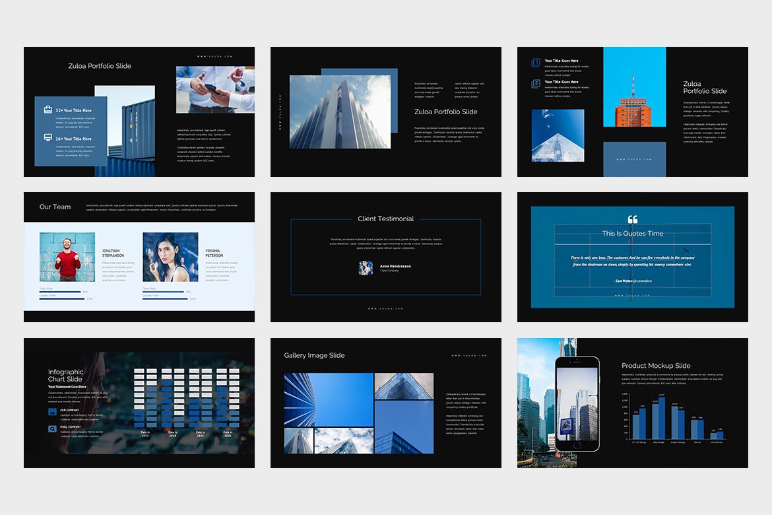This screenshot has width=772, height=515.
Task: Click the monitor icon beside 16+ title
Action: [48, 138]
